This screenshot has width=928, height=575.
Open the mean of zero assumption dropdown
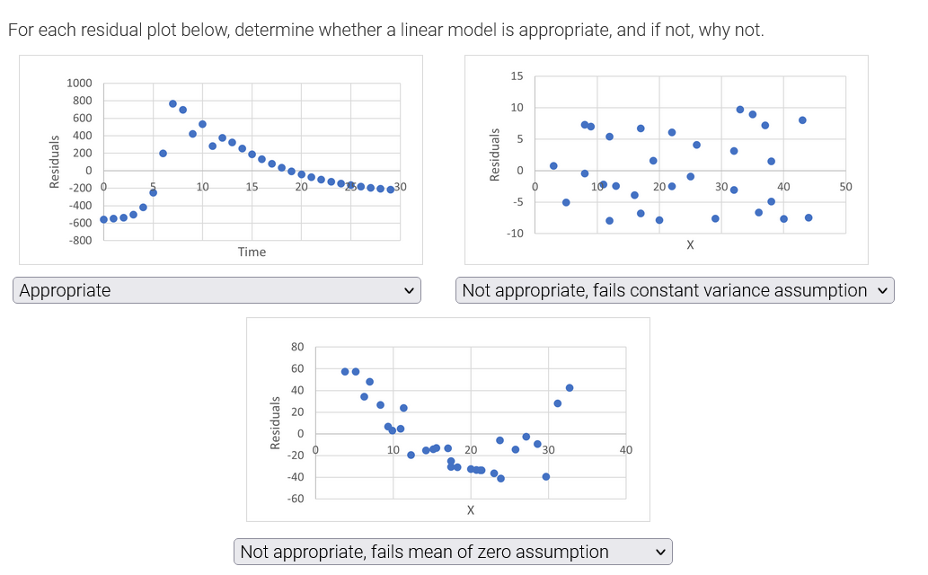coord(452,551)
